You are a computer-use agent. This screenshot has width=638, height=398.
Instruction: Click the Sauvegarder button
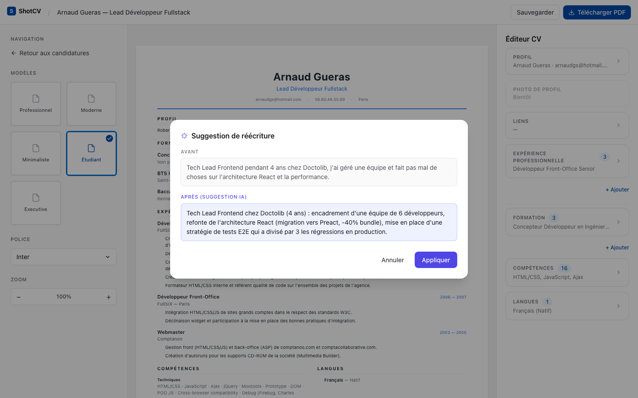pos(535,12)
